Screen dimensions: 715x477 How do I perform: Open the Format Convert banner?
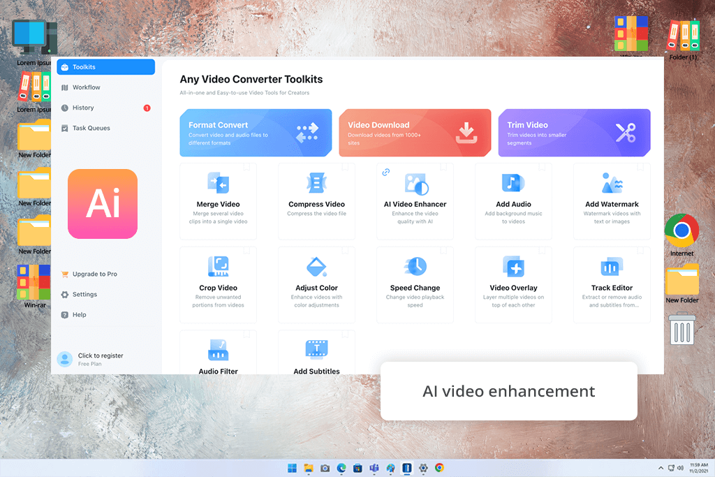[256, 133]
